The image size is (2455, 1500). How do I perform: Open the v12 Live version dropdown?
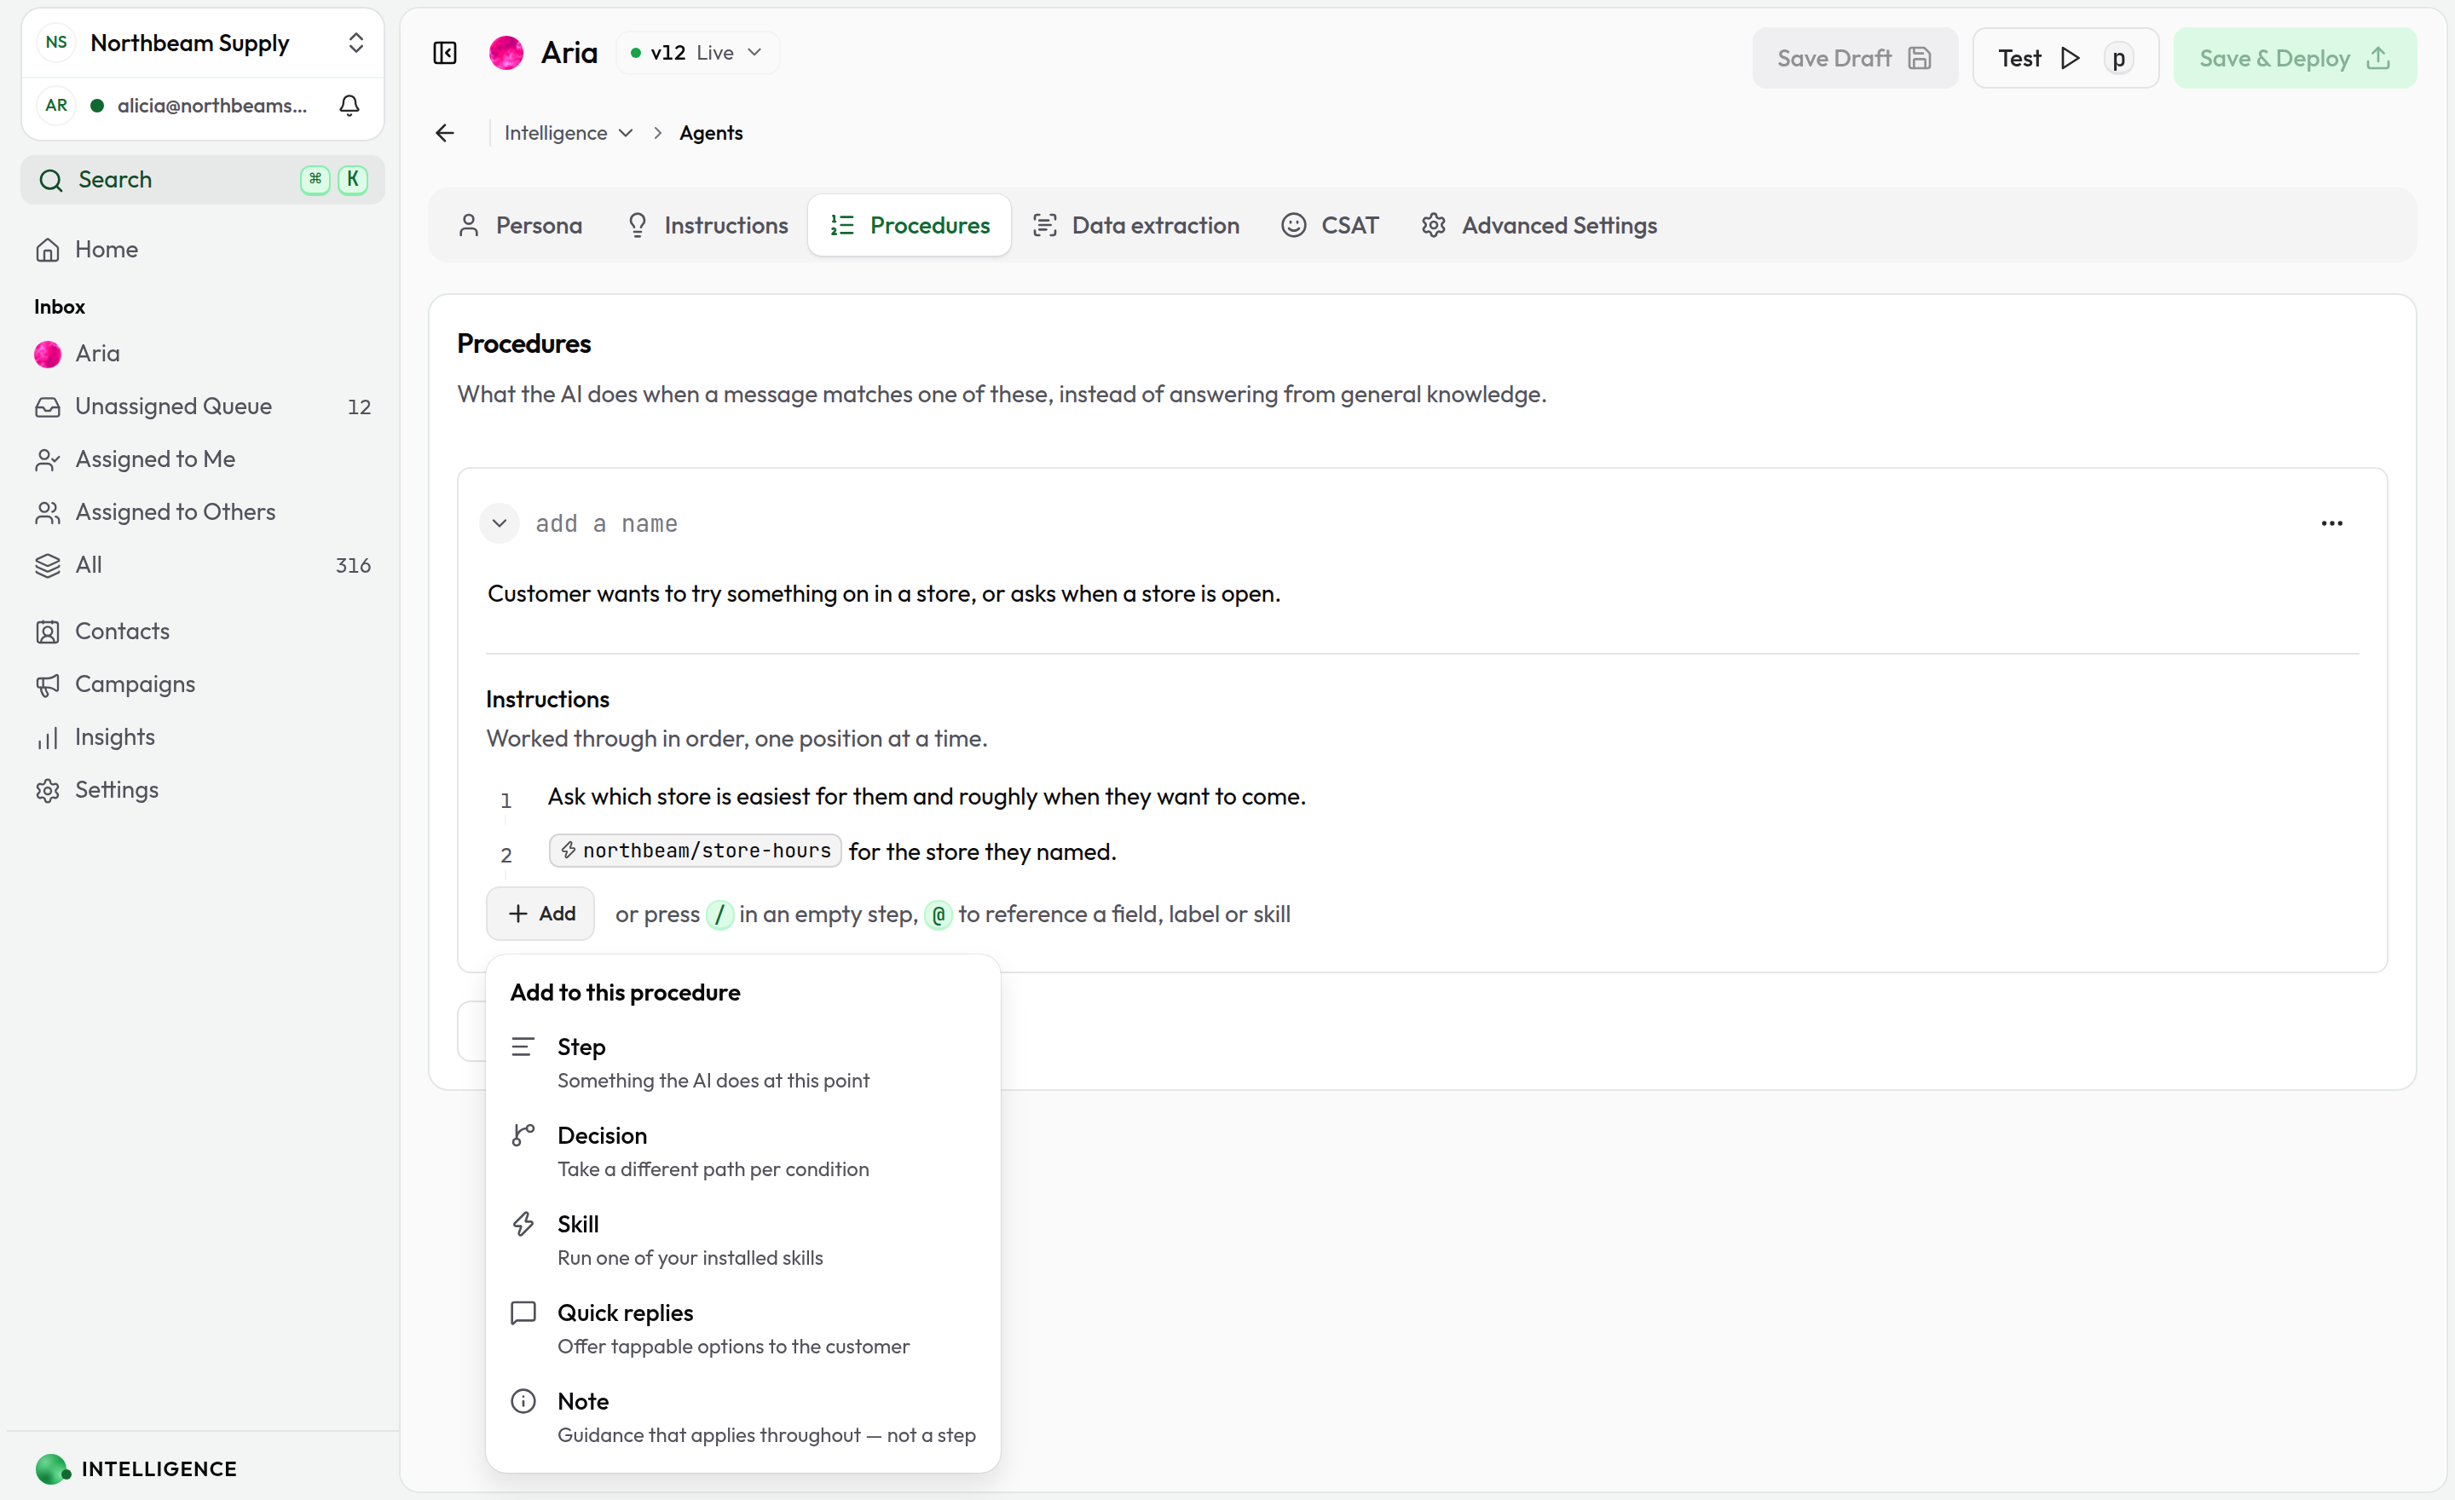pos(696,53)
